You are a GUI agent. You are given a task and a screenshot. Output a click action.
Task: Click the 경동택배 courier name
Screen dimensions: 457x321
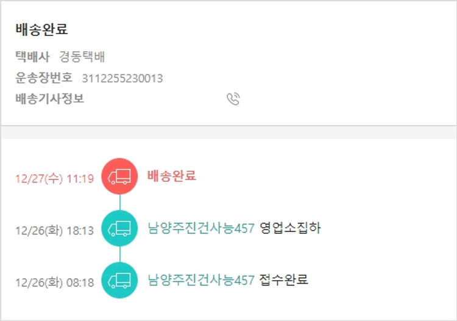(x=82, y=57)
